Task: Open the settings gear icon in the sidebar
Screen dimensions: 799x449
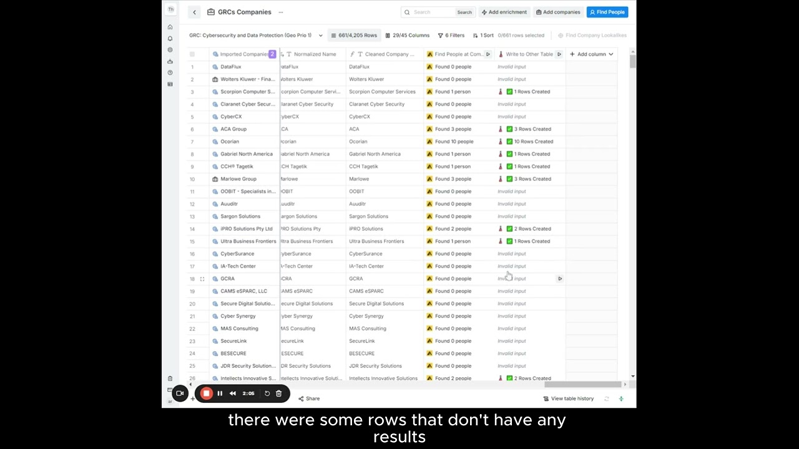Action: (170, 50)
